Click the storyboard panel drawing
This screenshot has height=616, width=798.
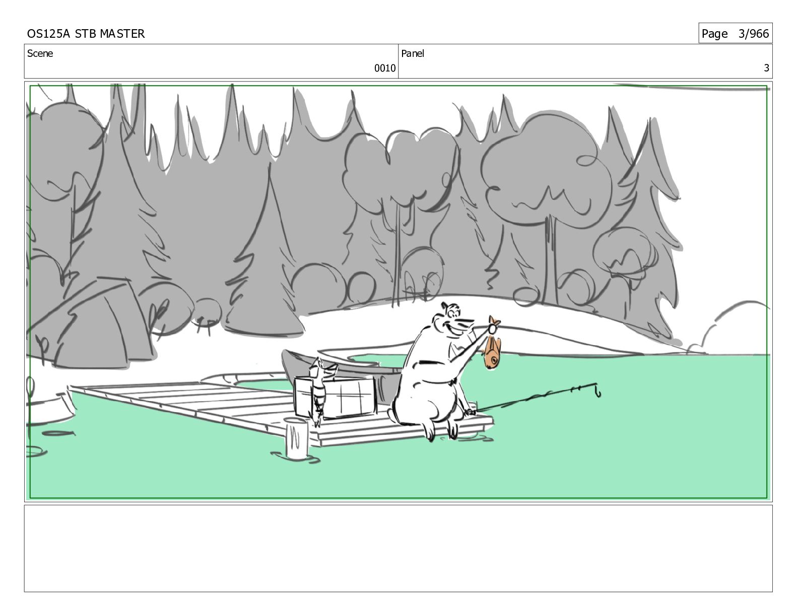coord(398,292)
